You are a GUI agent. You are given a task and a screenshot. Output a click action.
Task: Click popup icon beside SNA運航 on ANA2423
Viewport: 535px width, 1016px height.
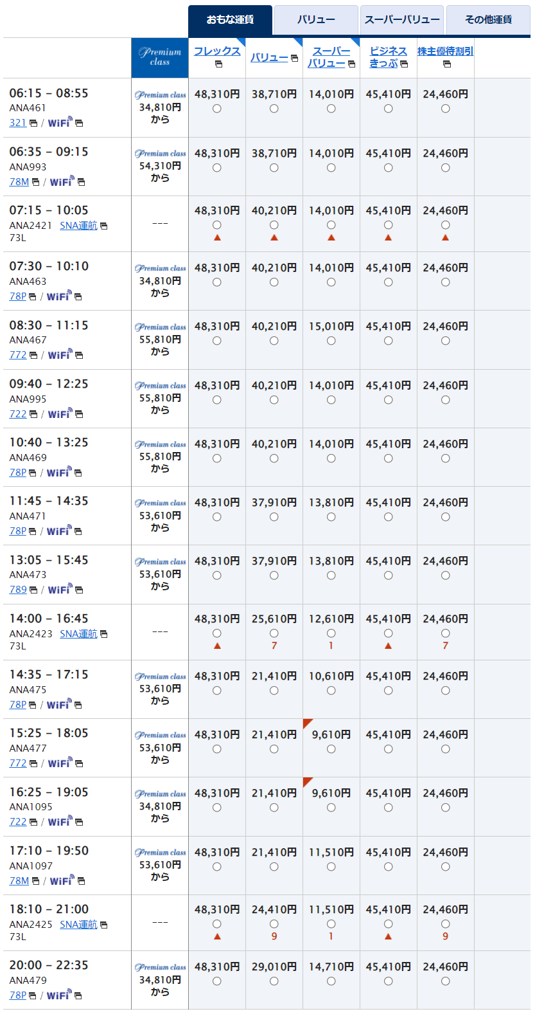(x=104, y=635)
